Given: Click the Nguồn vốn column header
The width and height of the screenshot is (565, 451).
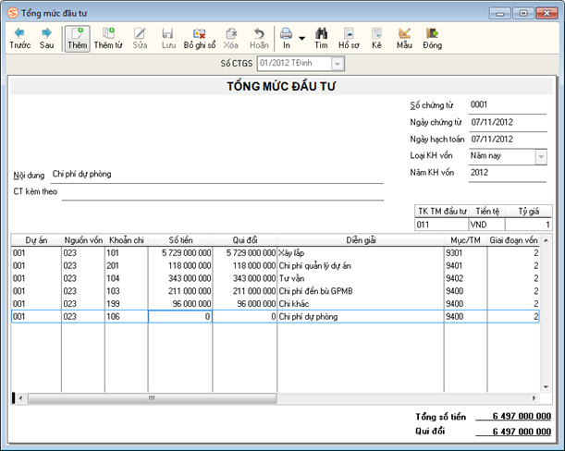Looking at the screenshot, I should [x=83, y=240].
